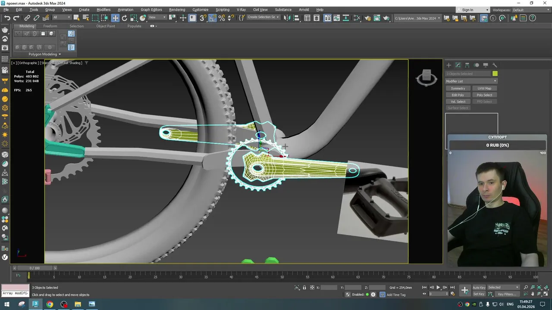Activate Select and Move tool
Screen dimensions: 552x310
pyautogui.click(x=115, y=18)
